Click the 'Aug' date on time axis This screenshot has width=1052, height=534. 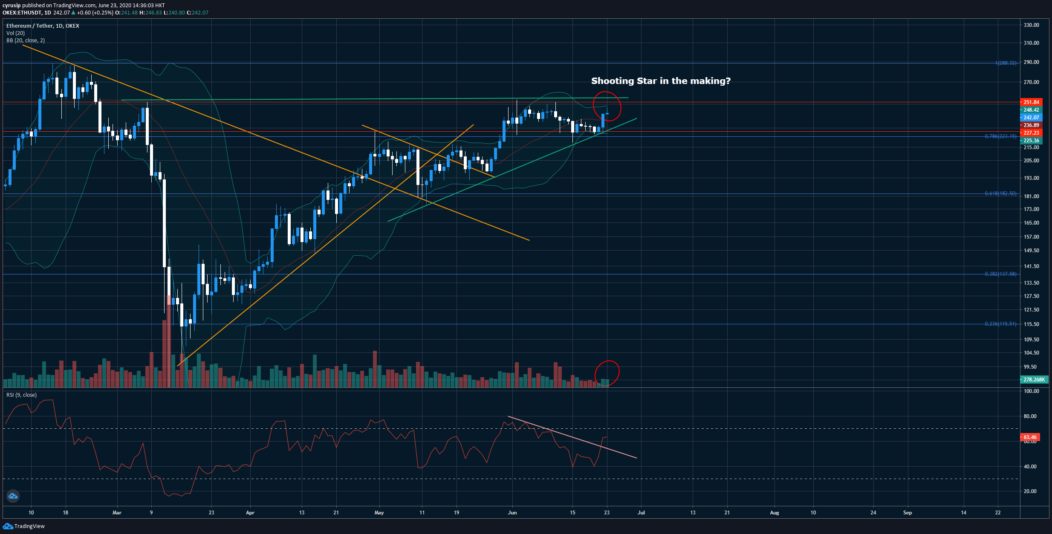coord(775,512)
